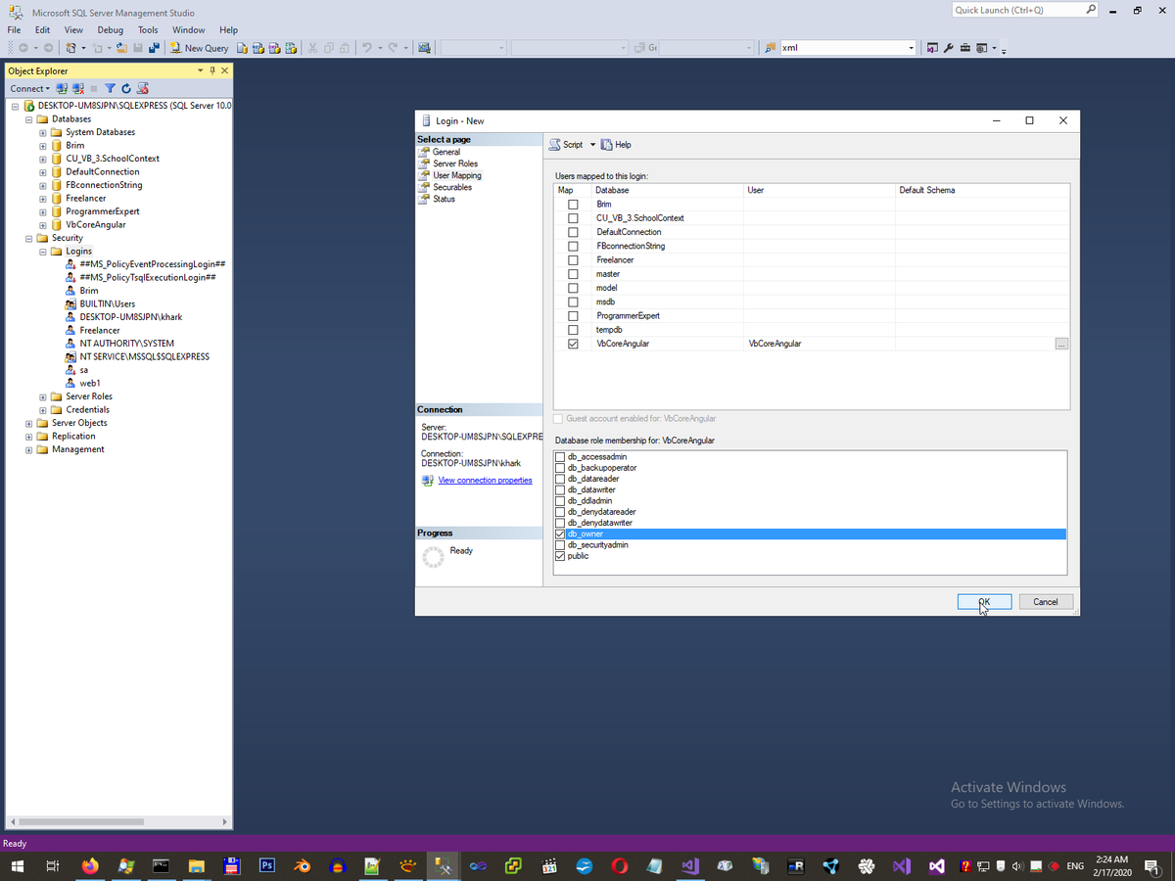The width and height of the screenshot is (1175, 881).
Task: Open Opera browser from the taskbar
Action: coord(620,865)
